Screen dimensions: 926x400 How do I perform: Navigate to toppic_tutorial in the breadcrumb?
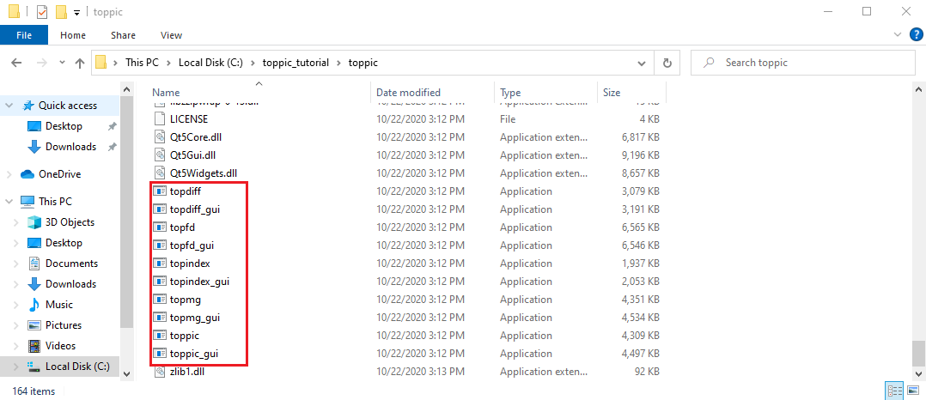pos(295,63)
